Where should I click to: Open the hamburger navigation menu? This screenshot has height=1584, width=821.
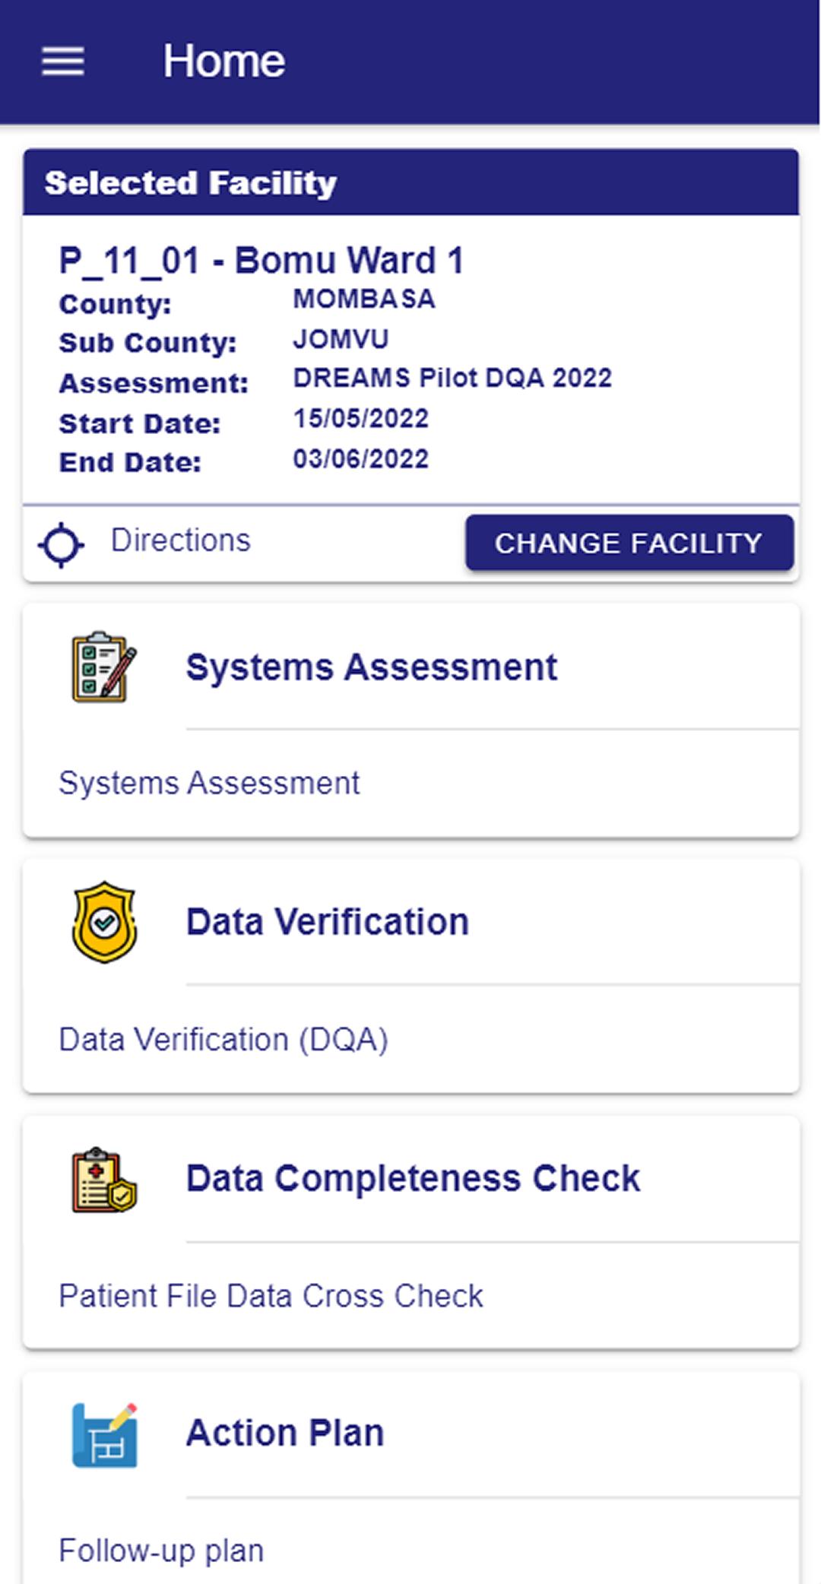(62, 61)
